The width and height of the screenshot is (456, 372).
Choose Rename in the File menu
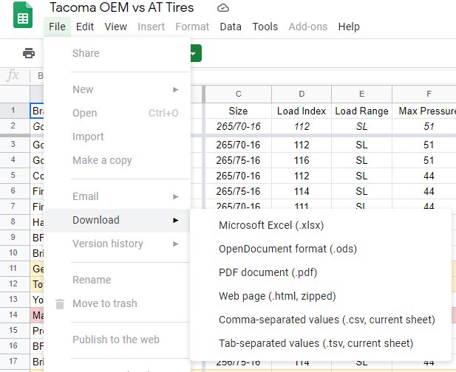pos(117,280)
